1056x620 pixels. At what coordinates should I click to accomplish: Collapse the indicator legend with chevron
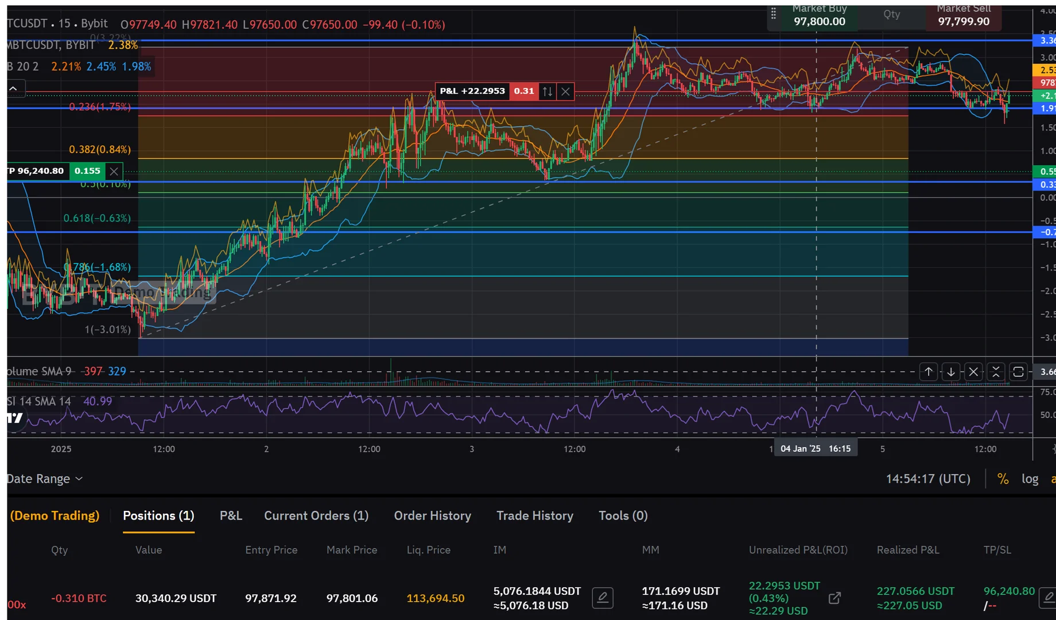14,88
